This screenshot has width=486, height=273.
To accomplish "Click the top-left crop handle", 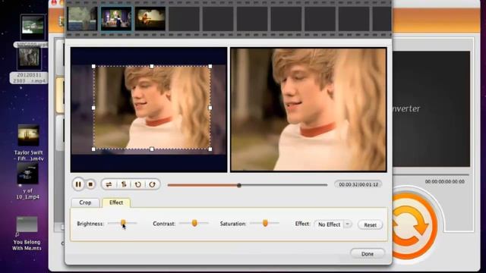I will pyautogui.click(x=93, y=66).
